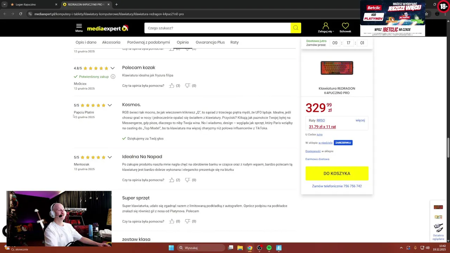Click the w niedzielę pickup link
This screenshot has height=253, width=450.
coord(326,143)
